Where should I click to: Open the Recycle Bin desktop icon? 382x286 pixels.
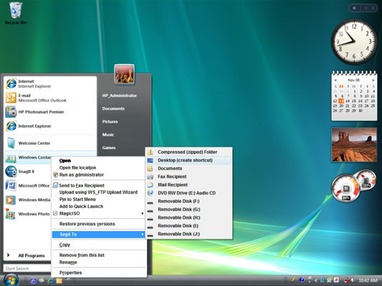point(16,13)
